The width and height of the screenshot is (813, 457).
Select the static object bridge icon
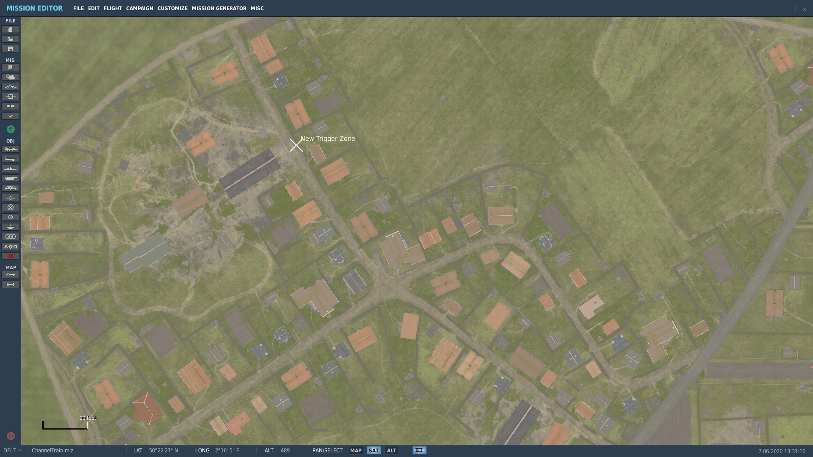(11, 188)
